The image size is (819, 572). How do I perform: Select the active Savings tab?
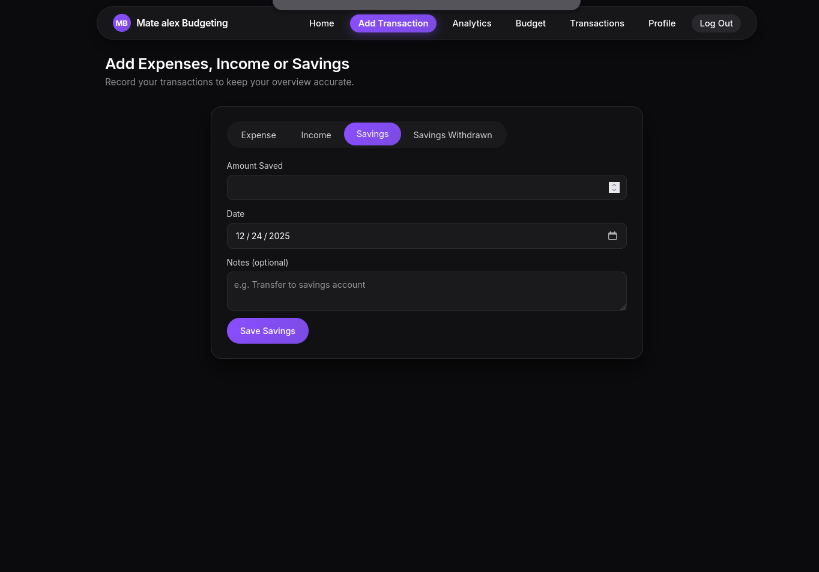(372, 134)
